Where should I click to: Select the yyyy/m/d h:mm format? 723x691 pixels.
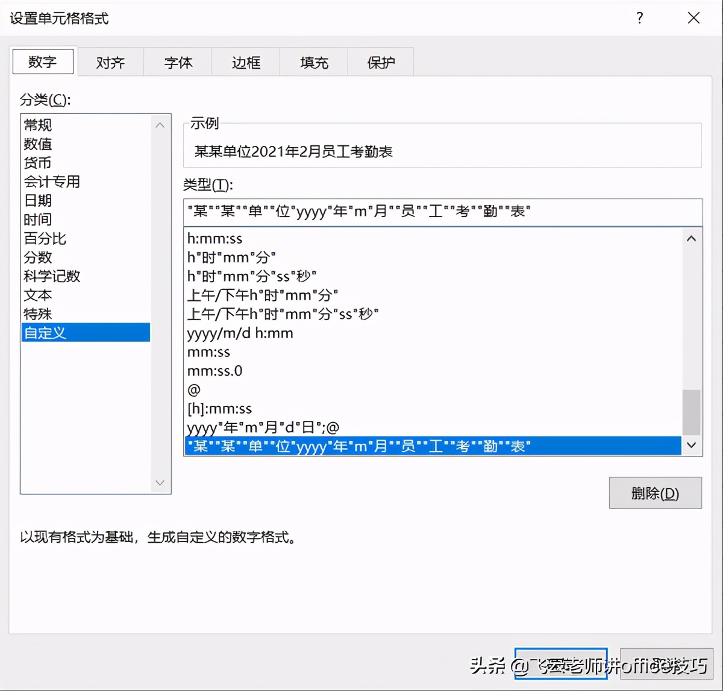click(240, 333)
